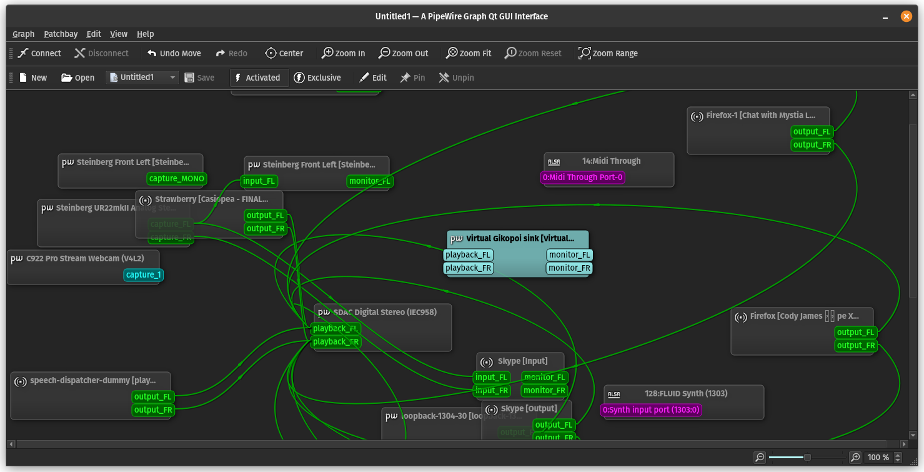Click Zoom Reset in toolbar
This screenshot has width=924, height=472.
click(x=533, y=53)
